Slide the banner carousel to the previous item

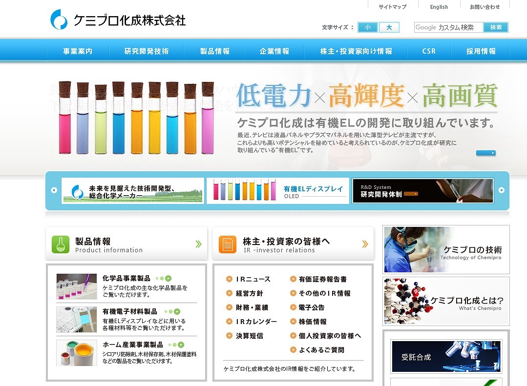point(54,190)
